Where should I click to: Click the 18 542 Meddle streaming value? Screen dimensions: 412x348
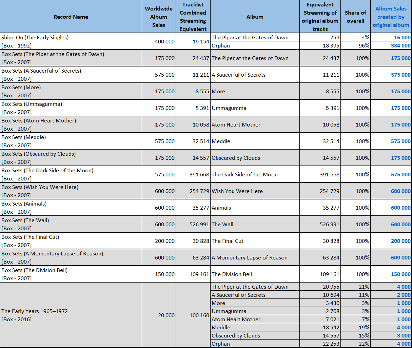pos(320,327)
